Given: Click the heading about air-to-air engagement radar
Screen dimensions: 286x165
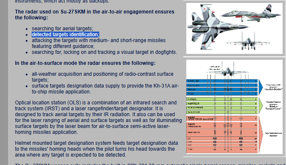Looking at the screenshot, I should tap(95, 15).
